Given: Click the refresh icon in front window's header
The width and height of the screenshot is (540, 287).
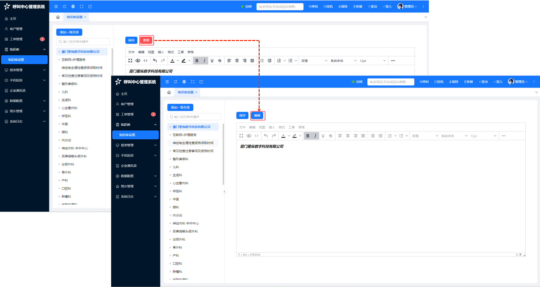Looking at the screenshot, I should (x=176, y=82).
